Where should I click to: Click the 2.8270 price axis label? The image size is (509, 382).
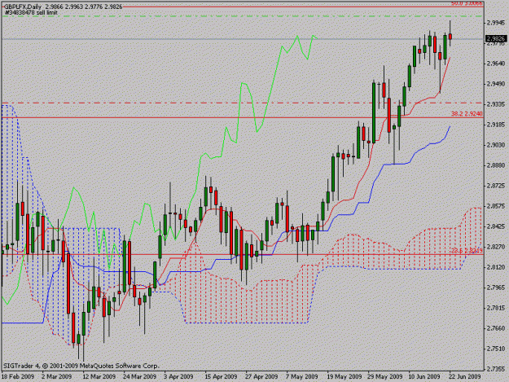[496, 247]
